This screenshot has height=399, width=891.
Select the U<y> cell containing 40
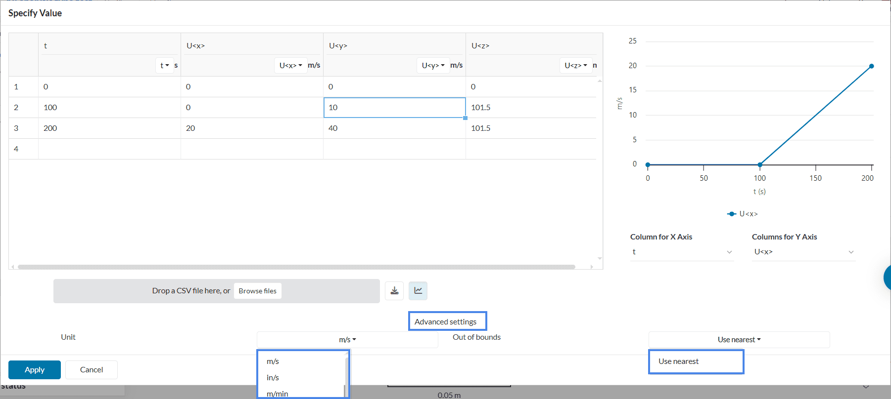[394, 128]
